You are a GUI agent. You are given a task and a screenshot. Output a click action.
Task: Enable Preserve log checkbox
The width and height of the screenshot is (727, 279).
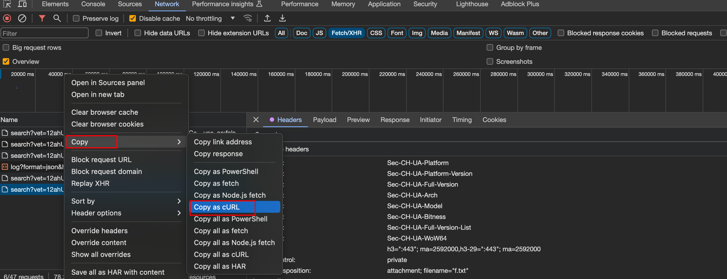click(76, 19)
